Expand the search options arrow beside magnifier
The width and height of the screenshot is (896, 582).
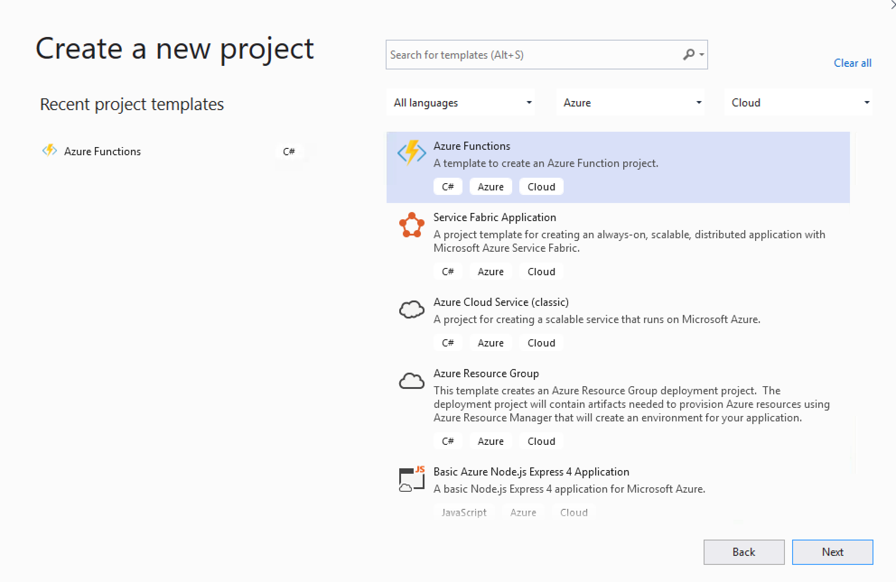pyautogui.click(x=702, y=55)
